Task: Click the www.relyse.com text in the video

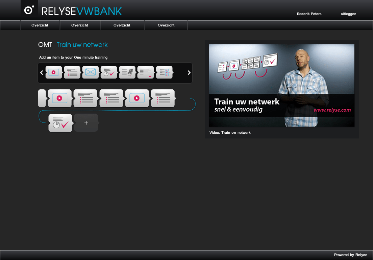Action: (x=332, y=110)
